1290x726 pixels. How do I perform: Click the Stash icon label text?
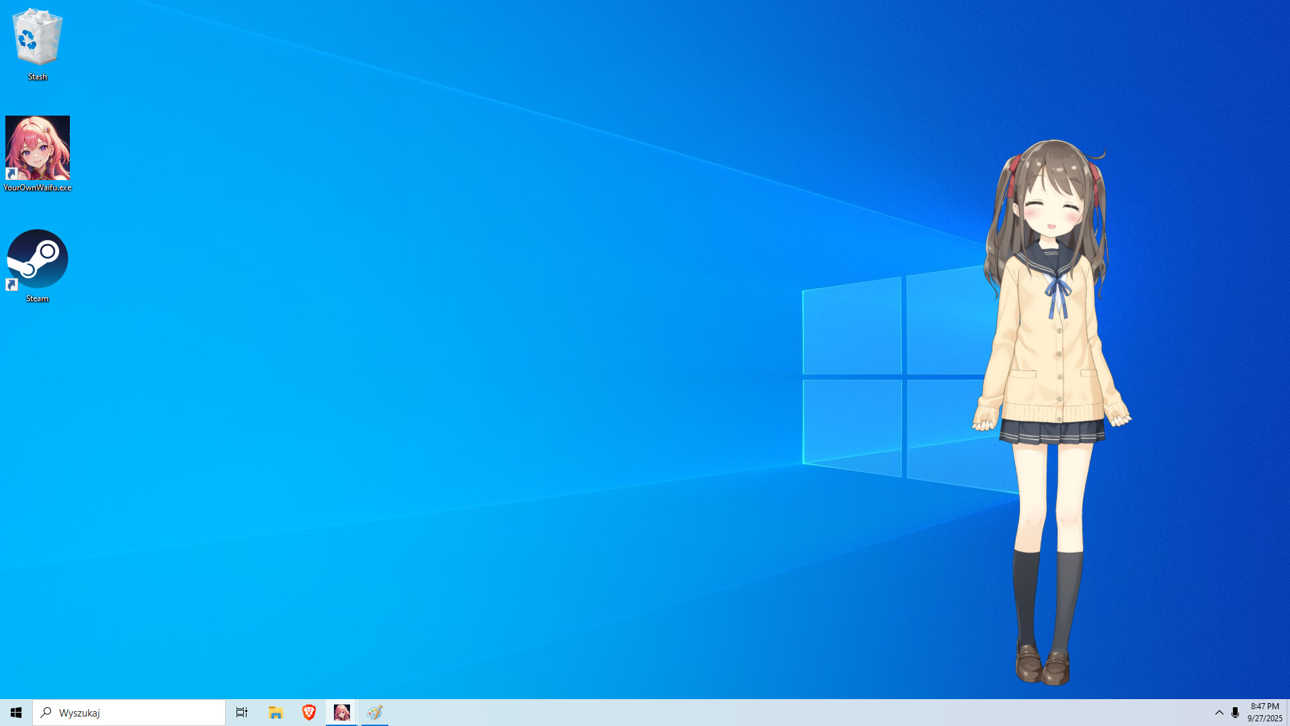37,77
